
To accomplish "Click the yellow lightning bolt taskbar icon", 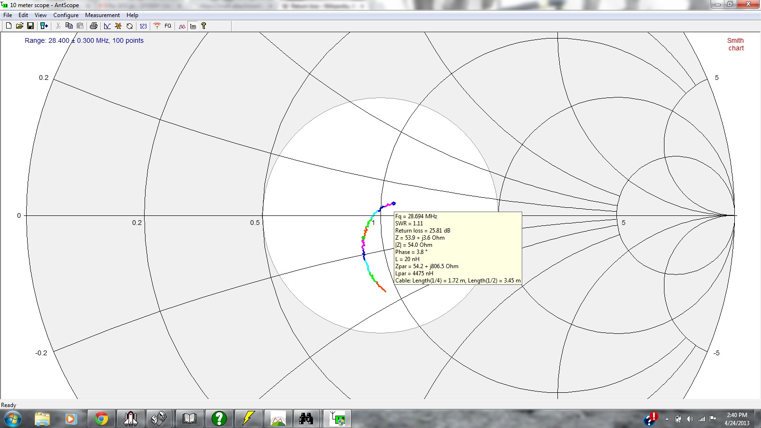I will pos(248,419).
